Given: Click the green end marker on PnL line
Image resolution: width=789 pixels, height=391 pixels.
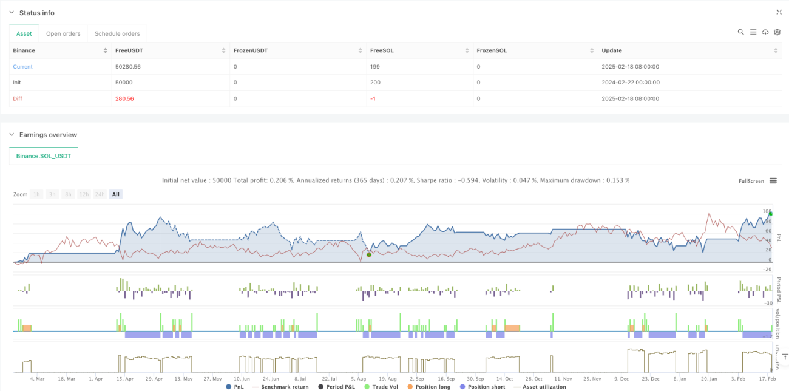Looking at the screenshot, I should pos(770,214).
